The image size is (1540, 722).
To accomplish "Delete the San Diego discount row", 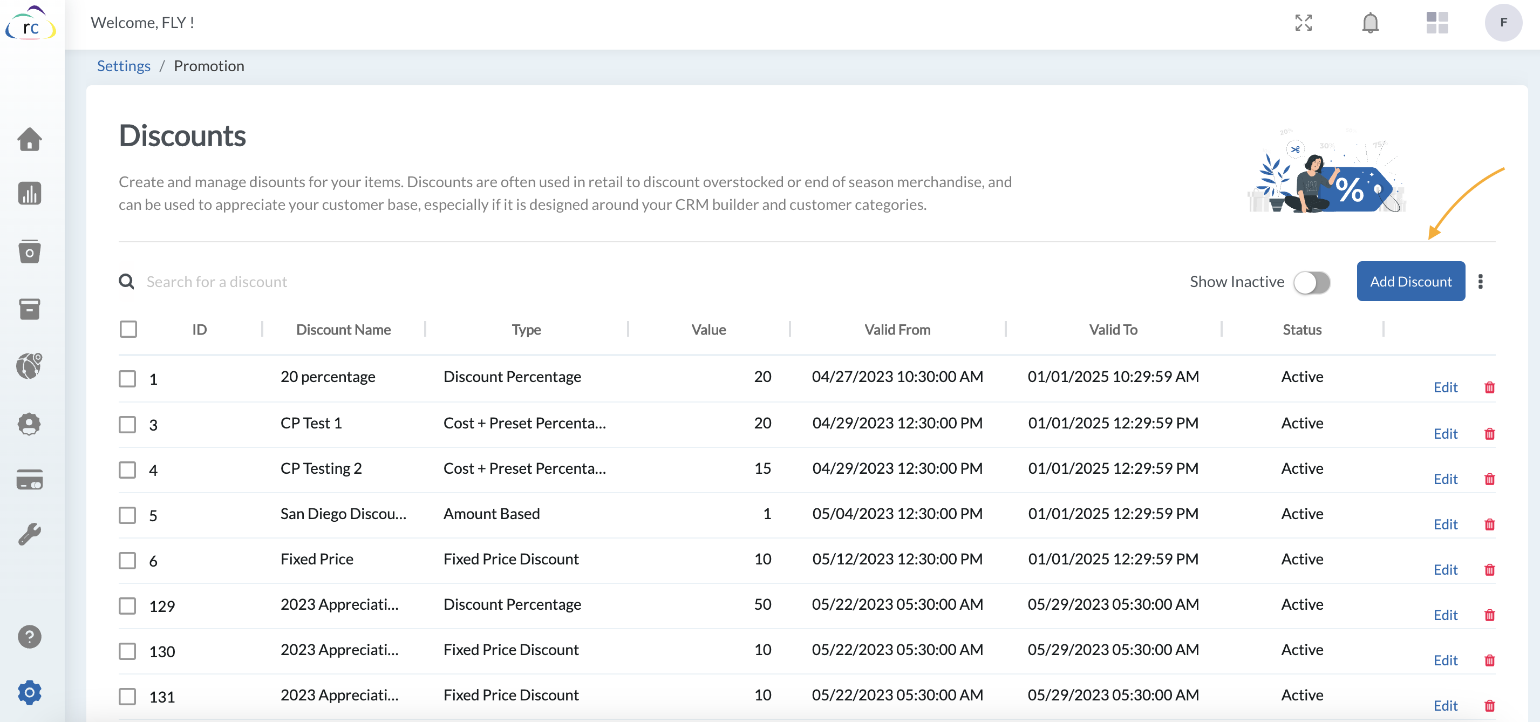I will (x=1489, y=524).
